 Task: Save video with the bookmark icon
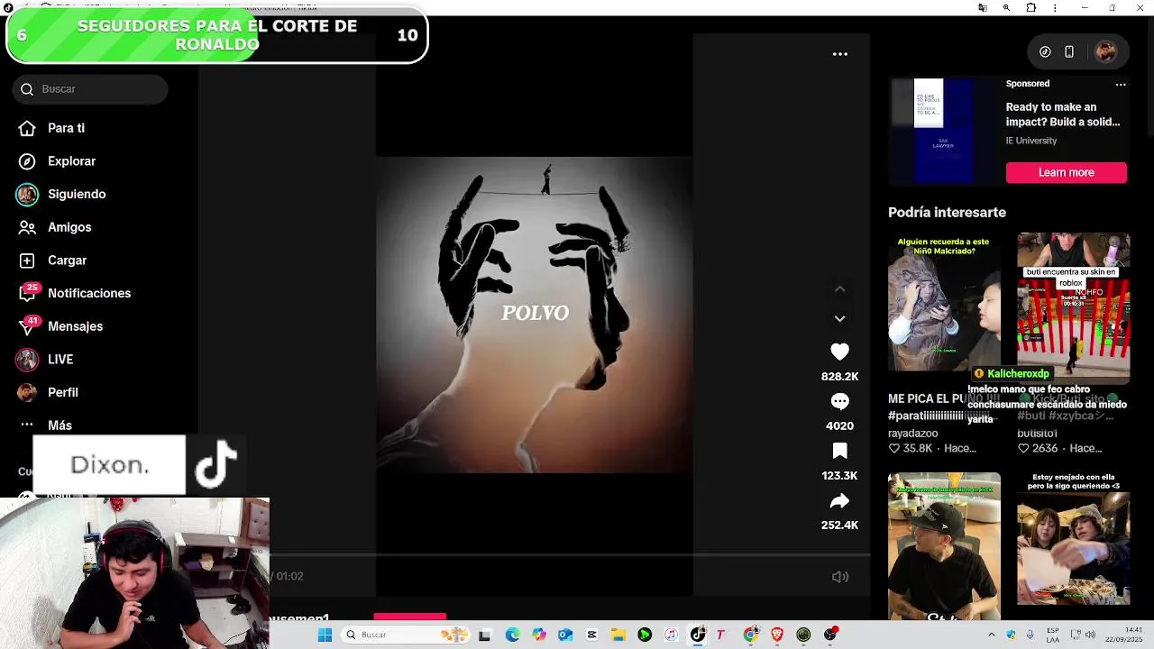[839, 451]
